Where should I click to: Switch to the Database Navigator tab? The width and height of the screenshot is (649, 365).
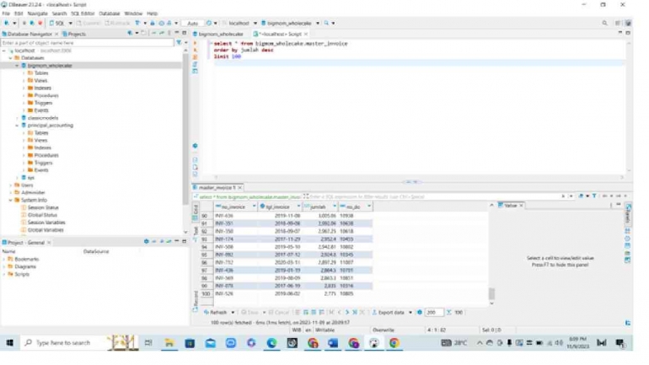28,34
